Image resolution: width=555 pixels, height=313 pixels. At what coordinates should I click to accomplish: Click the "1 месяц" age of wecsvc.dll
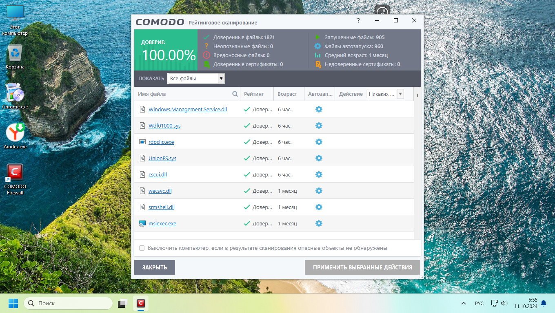(287, 191)
